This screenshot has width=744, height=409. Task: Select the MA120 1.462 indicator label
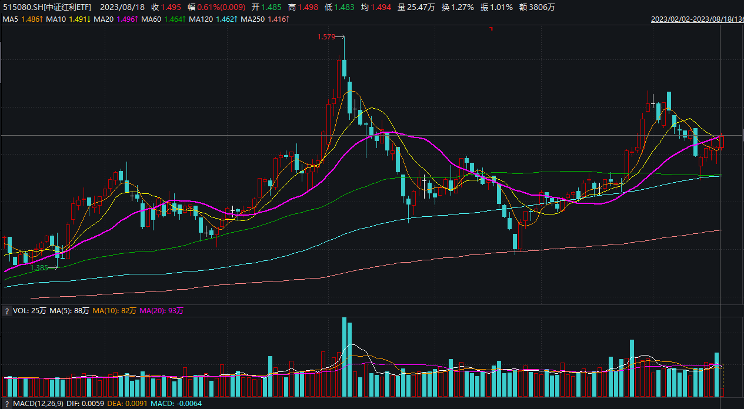point(213,19)
